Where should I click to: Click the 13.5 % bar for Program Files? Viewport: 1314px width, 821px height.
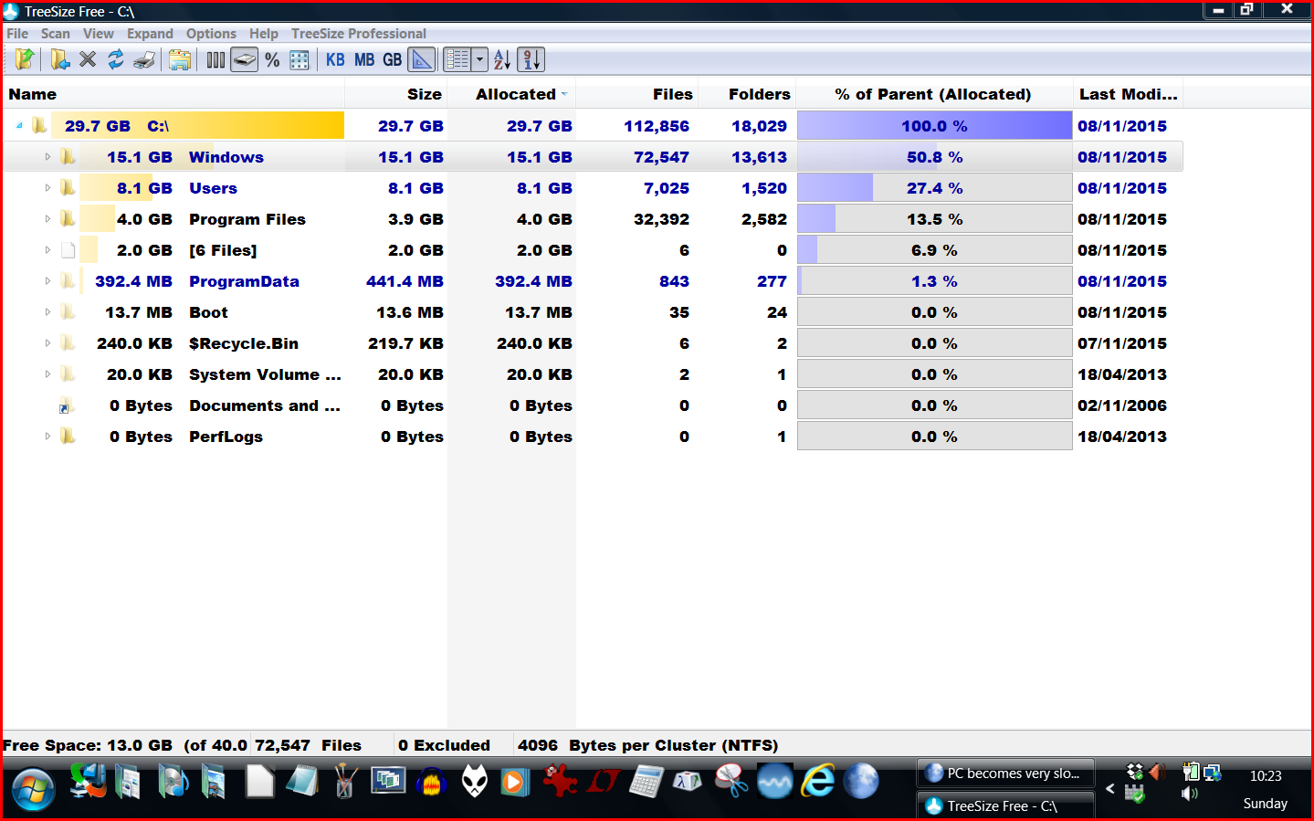point(934,219)
